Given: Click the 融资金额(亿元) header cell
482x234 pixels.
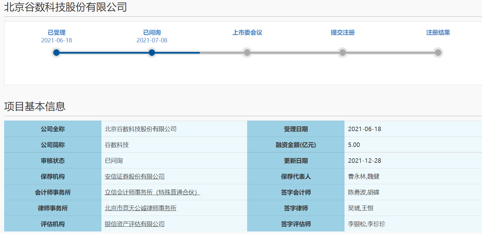Looking at the screenshot, I should [x=296, y=145].
